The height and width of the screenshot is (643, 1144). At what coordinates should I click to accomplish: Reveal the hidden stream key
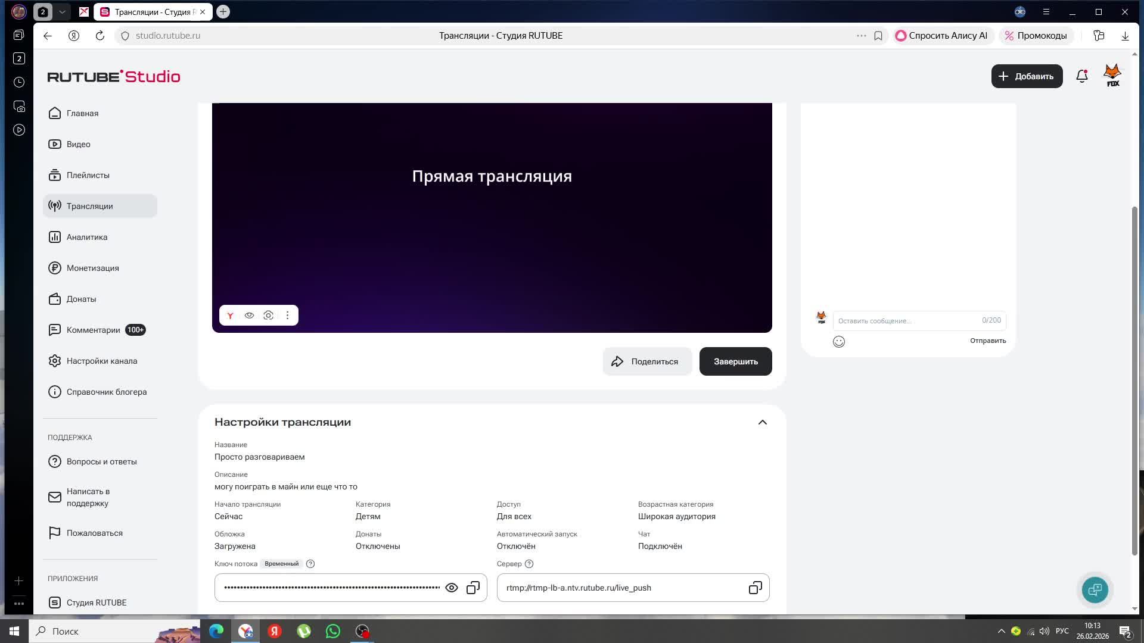tap(452, 588)
